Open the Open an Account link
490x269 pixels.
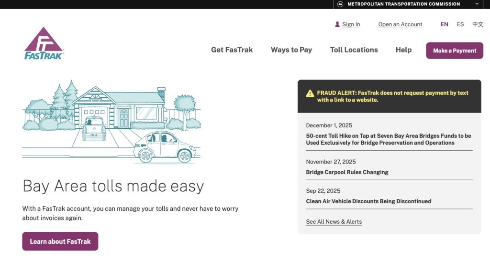[400, 24]
